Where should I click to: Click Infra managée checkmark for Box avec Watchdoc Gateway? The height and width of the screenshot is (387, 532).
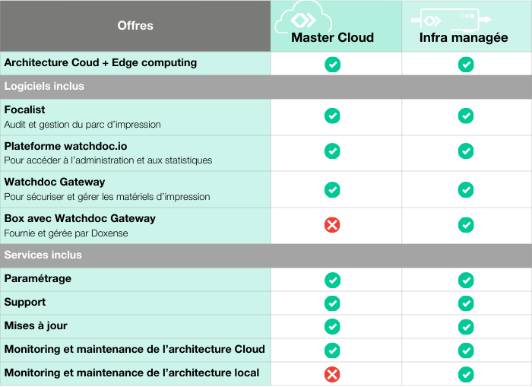click(x=466, y=225)
